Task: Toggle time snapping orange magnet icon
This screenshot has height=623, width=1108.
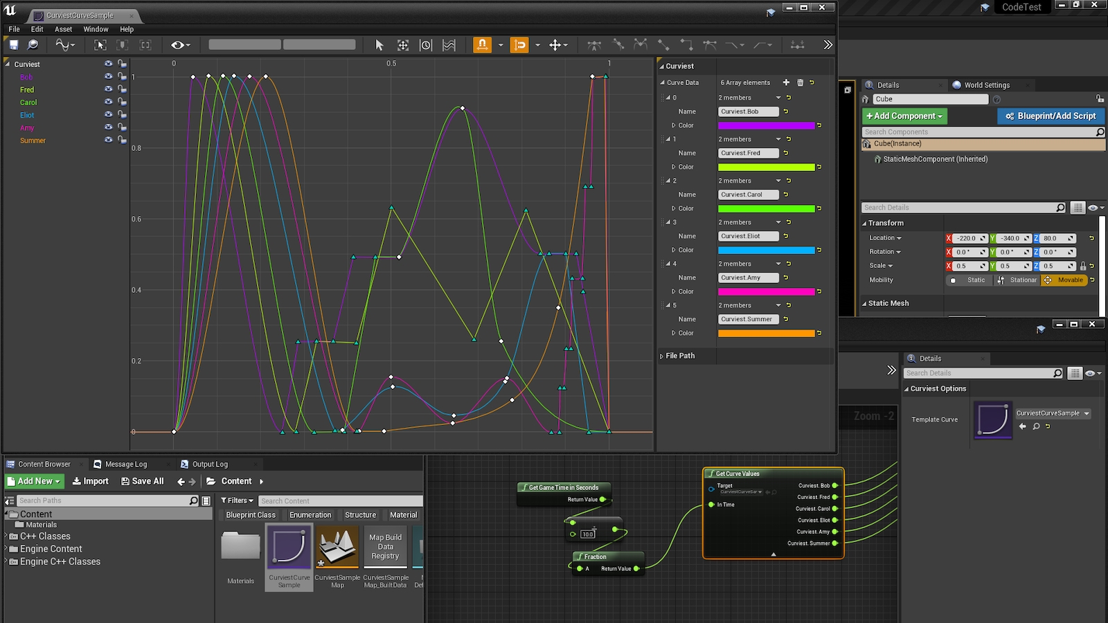Action: tap(482, 45)
